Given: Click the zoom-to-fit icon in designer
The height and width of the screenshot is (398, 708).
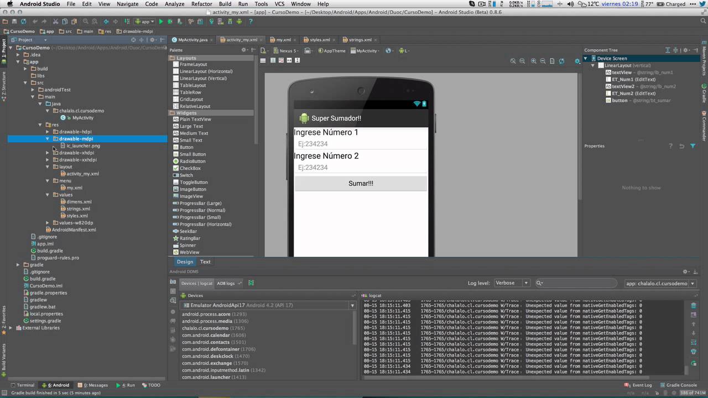Looking at the screenshot, I should click(513, 61).
